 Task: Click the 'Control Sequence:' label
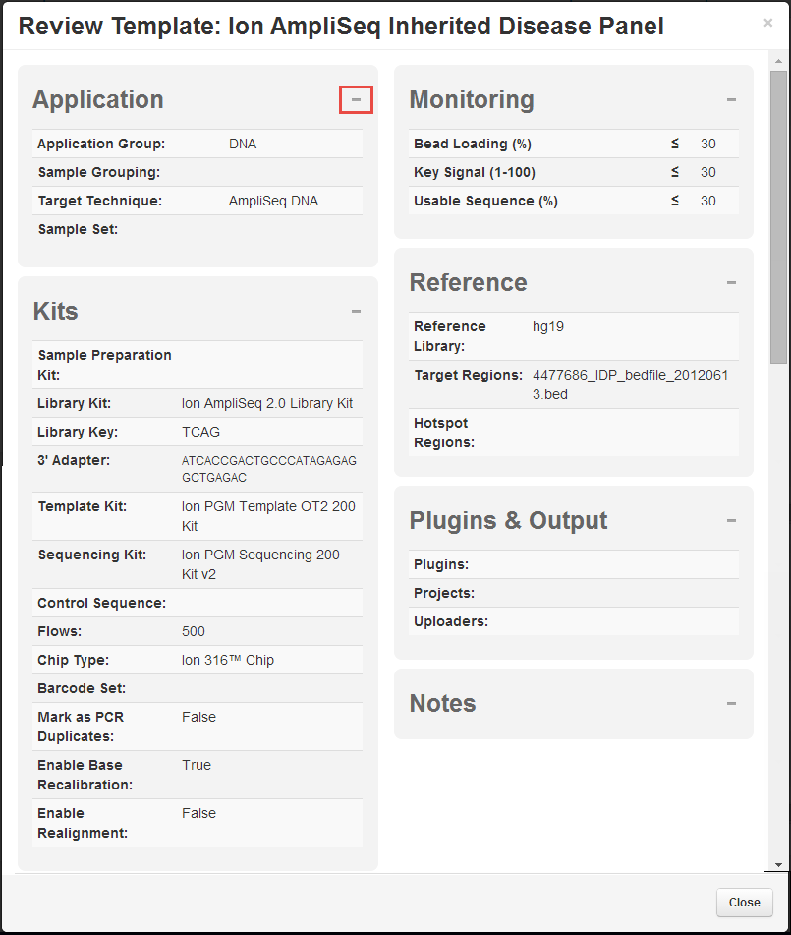(x=102, y=603)
